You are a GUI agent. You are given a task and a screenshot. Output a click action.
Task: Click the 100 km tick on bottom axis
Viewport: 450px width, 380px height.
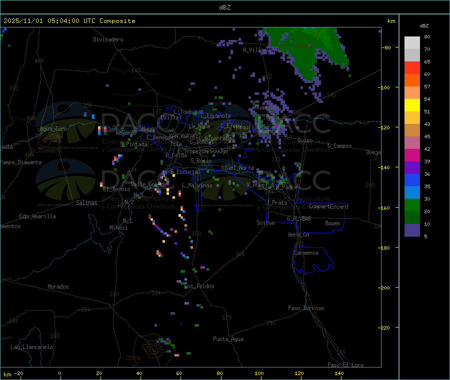259,373
